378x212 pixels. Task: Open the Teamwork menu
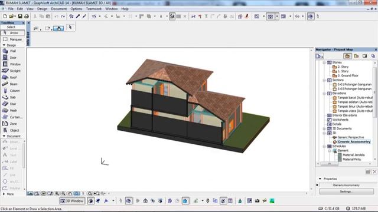click(94, 9)
